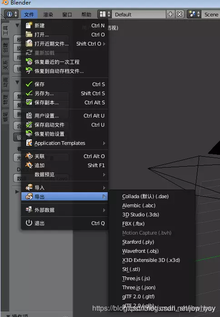Collapse the top tool shelf panel triangle

(x=17, y=25)
